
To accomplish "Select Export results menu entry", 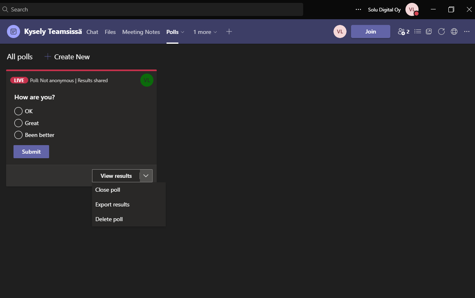I will pos(112,204).
